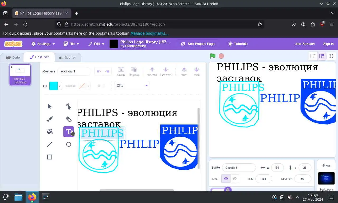Move selection Forward one layer
Viewport: 338px width, 203px height.
point(152,71)
